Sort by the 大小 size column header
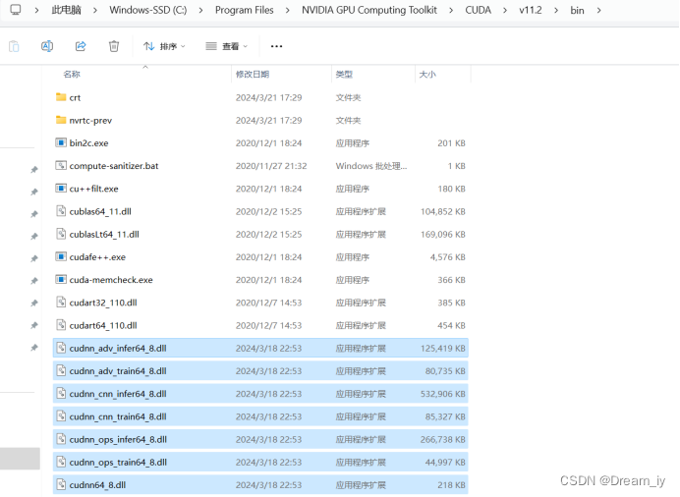Screen dimensions: 680x497 pyautogui.click(x=427, y=75)
